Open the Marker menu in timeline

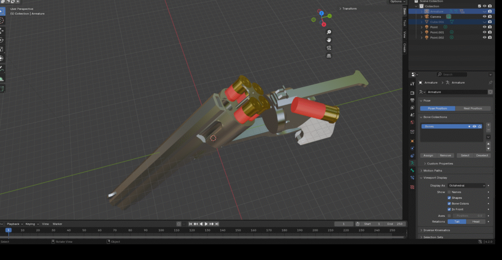57,224
